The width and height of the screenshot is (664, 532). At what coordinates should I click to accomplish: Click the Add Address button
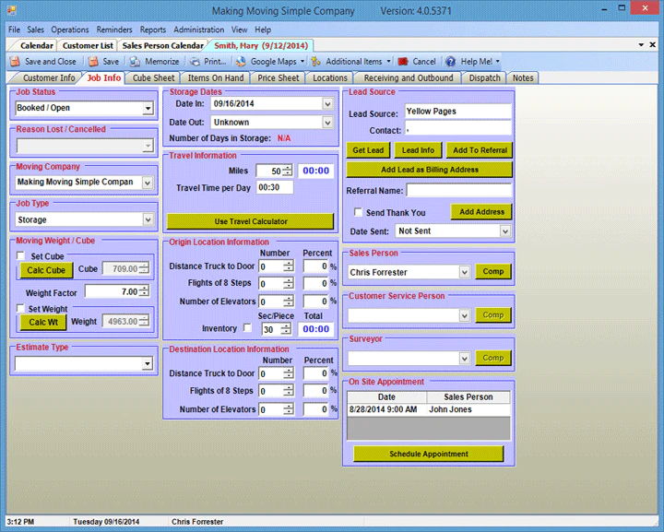pos(482,212)
